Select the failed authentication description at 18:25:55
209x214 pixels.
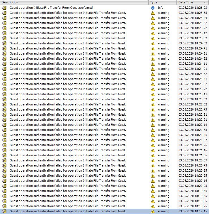pos(68,13)
